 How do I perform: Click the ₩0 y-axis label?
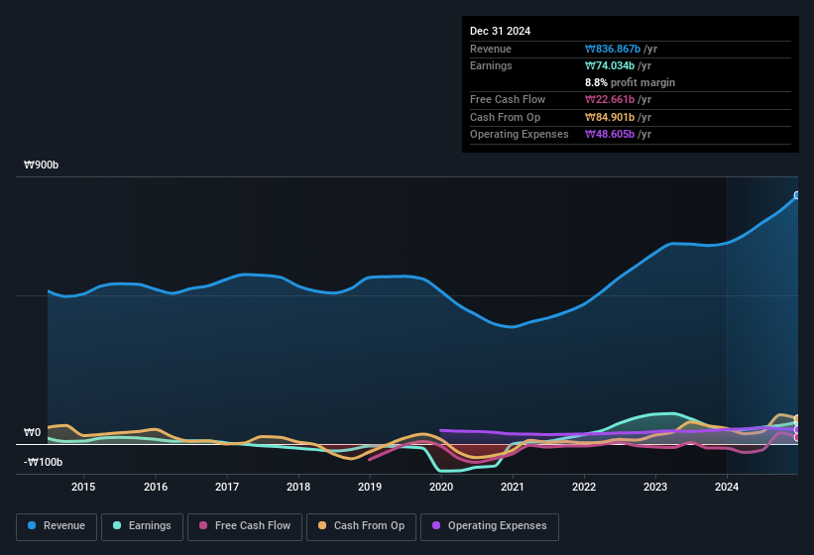(x=32, y=432)
